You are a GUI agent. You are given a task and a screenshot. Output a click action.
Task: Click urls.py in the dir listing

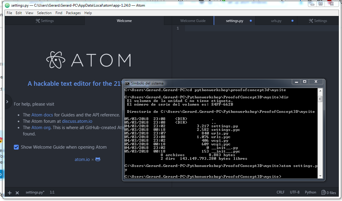(x=220, y=133)
